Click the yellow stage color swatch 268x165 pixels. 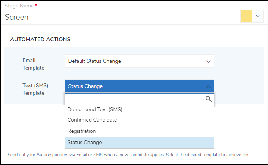(x=246, y=16)
